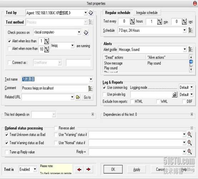The width and height of the screenshot is (198, 179).
Task: Click magnifier icon for Warning status expression
Action: 189,134
